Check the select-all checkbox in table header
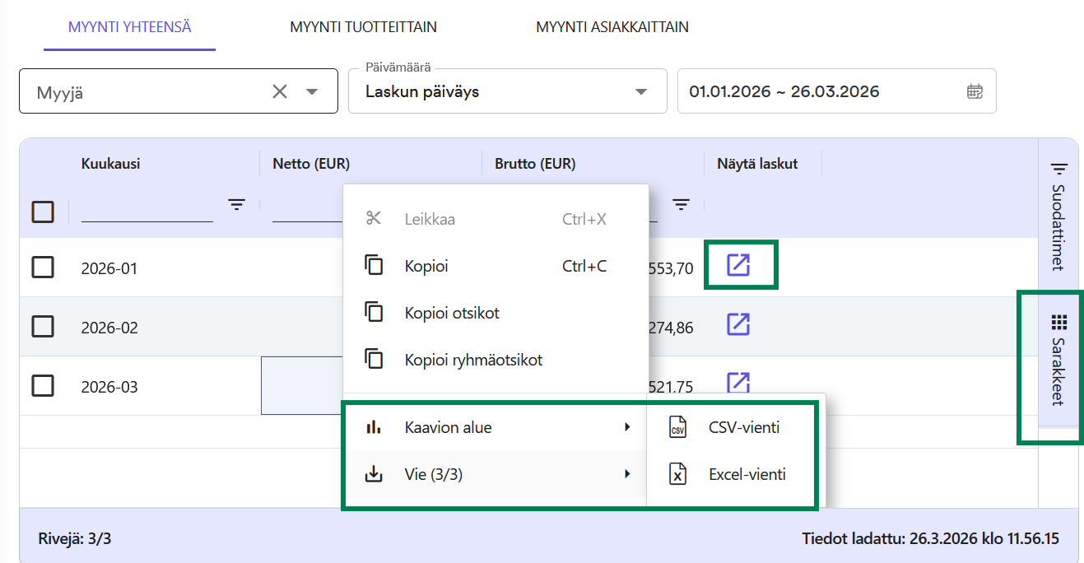The width and height of the screenshot is (1084, 563). pyautogui.click(x=43, y=212)
